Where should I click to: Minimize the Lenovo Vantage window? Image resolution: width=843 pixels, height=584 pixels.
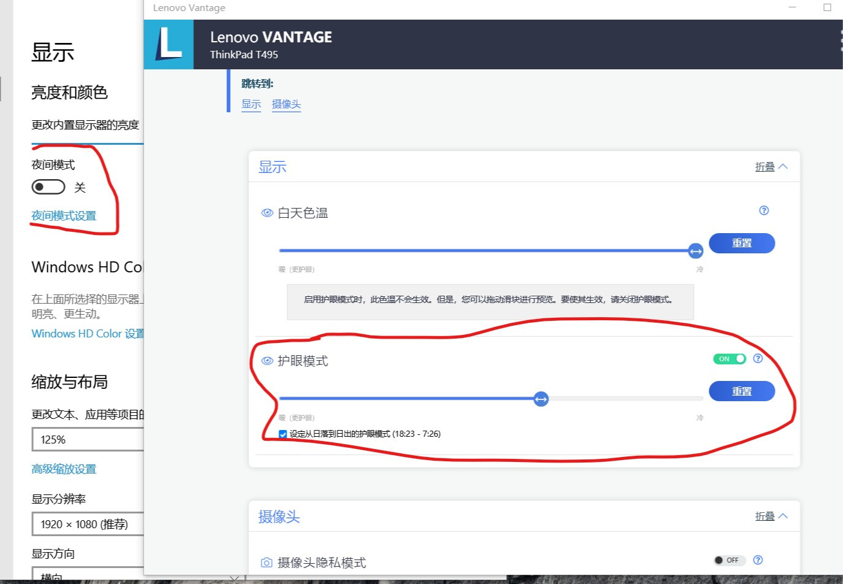[792, 7]
